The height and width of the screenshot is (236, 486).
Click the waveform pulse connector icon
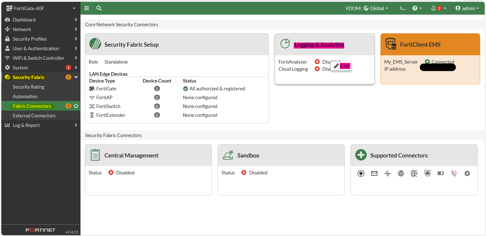[388, 173]
